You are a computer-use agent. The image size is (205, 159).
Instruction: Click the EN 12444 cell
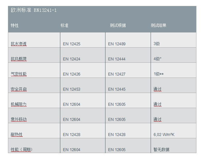(117, 59)
